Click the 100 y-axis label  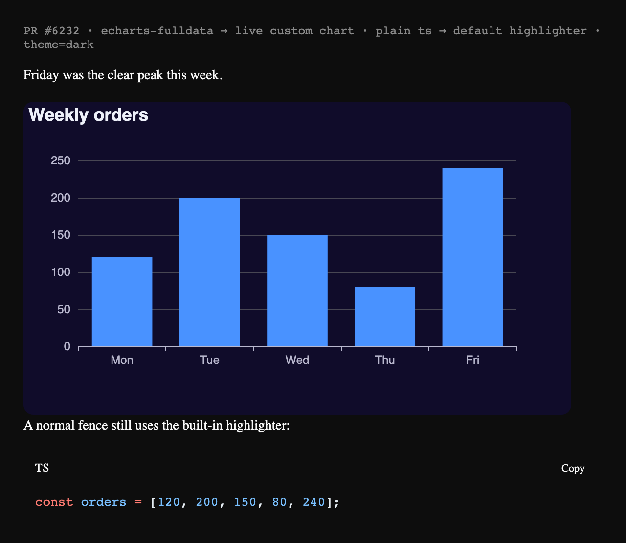click(61, 272)
